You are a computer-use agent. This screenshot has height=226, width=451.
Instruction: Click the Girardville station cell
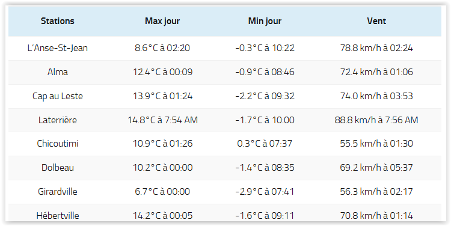(58, 192)
